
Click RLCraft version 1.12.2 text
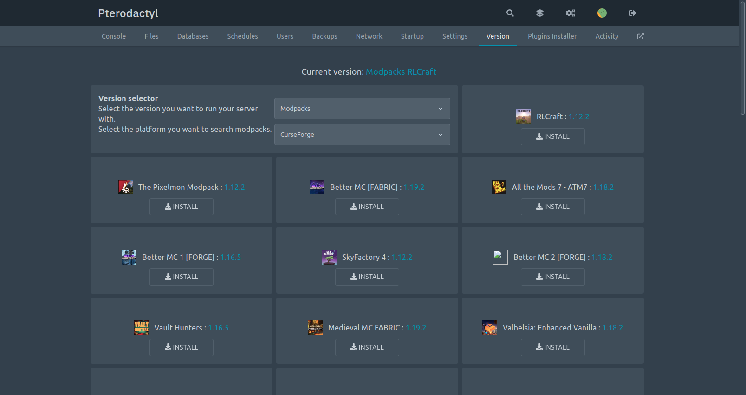pos(578,117)
